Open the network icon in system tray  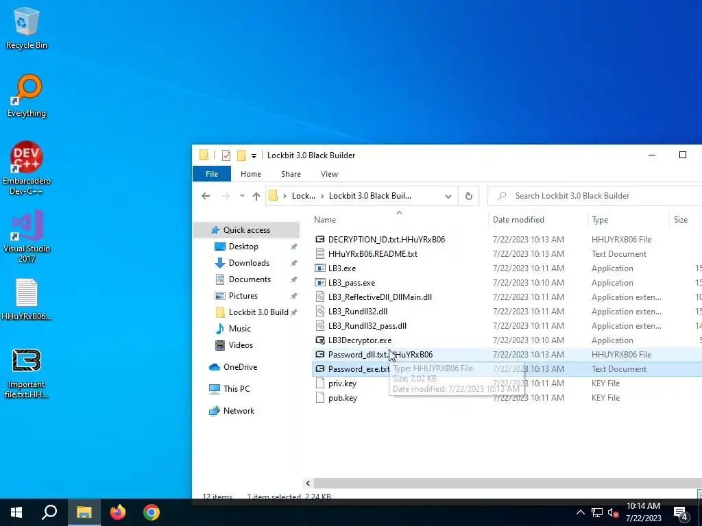pos(597,512)
